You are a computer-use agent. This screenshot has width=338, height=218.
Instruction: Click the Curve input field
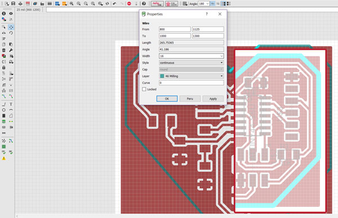pyautogui.click(x=192, y=83)
